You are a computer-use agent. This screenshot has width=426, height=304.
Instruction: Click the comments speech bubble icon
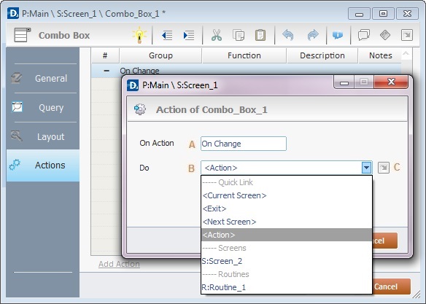[364, 35]
